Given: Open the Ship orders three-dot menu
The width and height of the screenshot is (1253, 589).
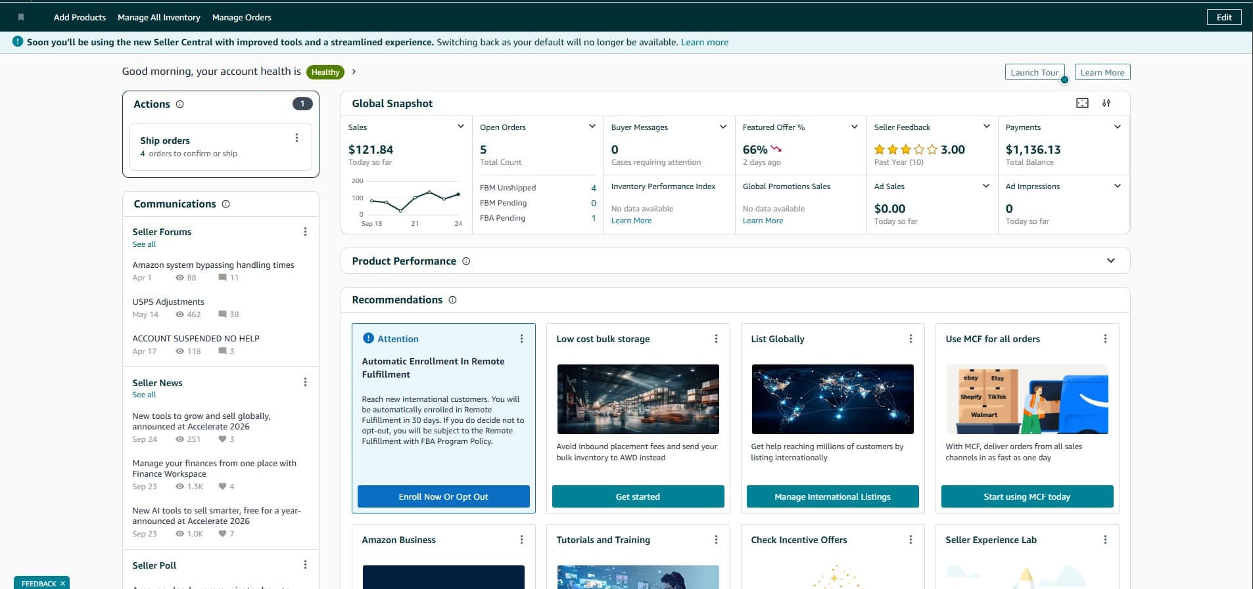Looking at the screenshot, I should 296,138.
